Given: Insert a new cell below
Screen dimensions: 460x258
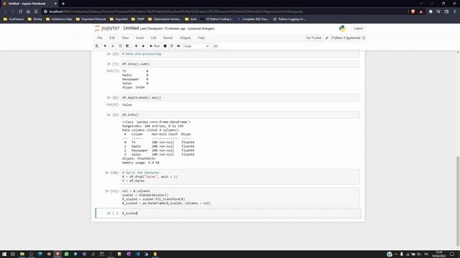Looking at the screenshot, I should click(105, 46).
